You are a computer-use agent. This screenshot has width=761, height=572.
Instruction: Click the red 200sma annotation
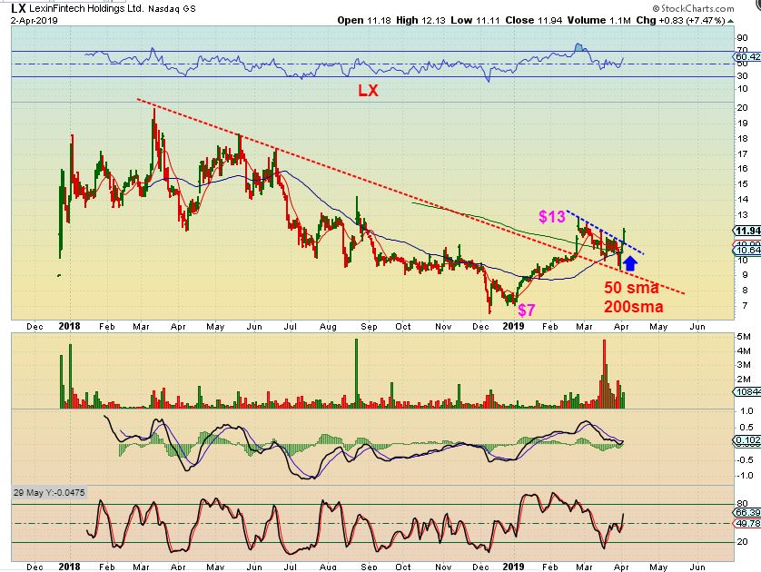click(633, 307)
